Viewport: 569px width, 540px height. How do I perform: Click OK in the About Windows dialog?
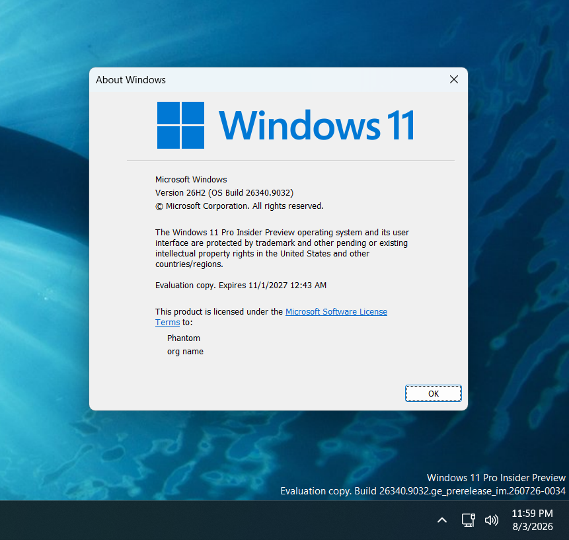[x=434, y=393]
